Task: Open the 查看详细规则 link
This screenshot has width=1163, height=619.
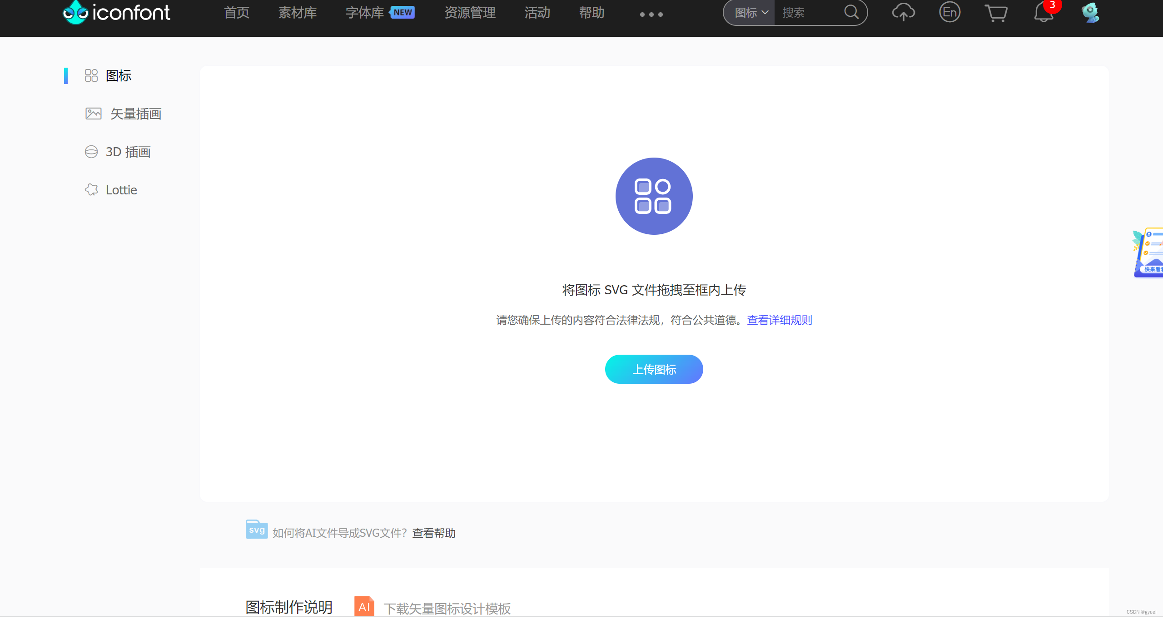Action: 780,320
